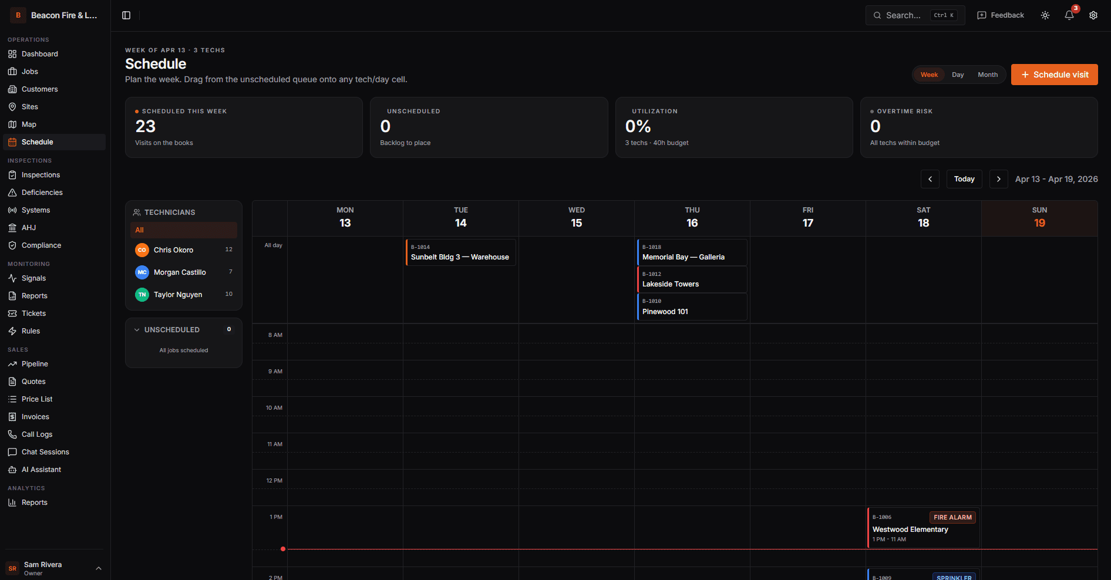The image size is (1111, 580).
Task: Open the Map page in sidebar
Action: pyautogui.click(x=29, y=124)
